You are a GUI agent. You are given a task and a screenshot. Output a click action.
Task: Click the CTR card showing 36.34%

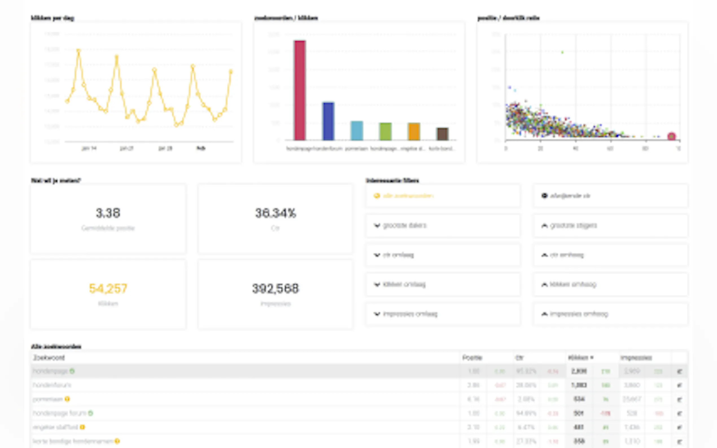pyautogui.click(x=275, y=219)
